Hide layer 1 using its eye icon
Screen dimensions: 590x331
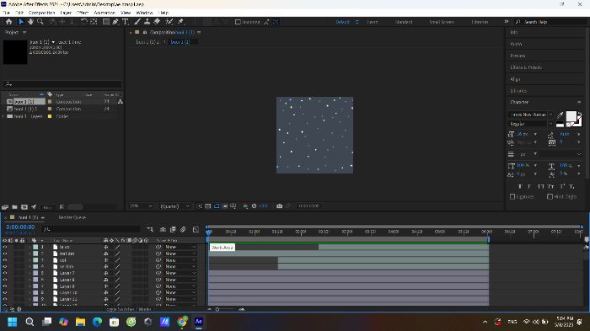pyautogui.click(x=5, y=247)
